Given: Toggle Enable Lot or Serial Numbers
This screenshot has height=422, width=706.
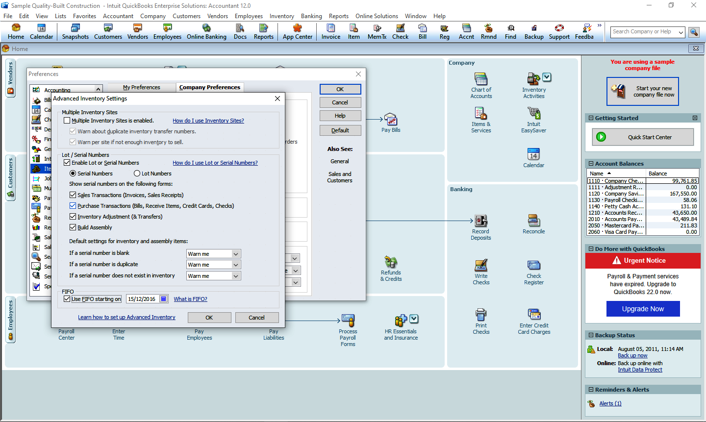Looking at the screenshot, I should coord(67,163).
